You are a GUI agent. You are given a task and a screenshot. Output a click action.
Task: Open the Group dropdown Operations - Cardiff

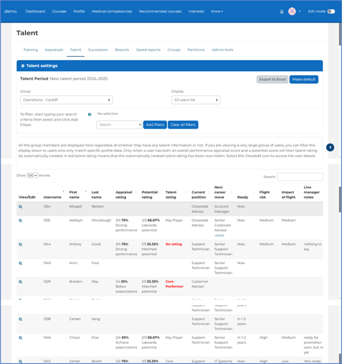(66, 100)
